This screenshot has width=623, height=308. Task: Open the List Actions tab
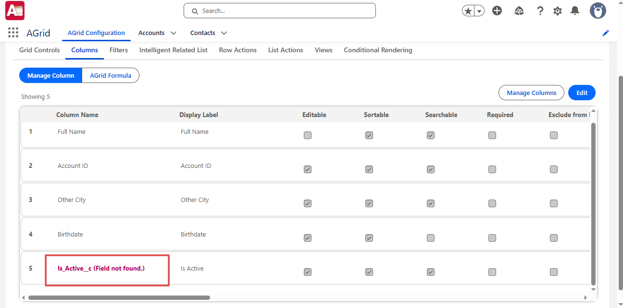(x=286, y=50)
